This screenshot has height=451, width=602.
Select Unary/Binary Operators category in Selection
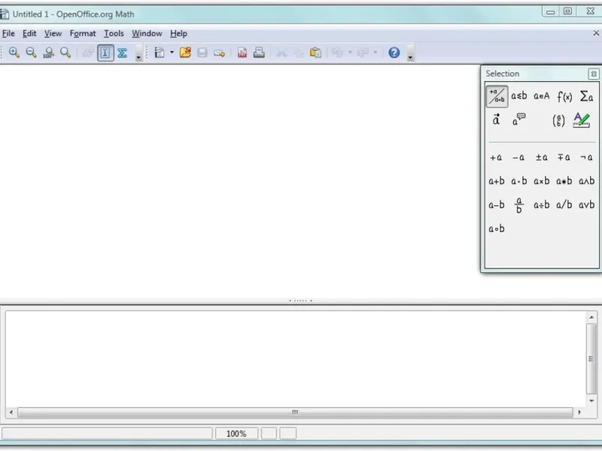497,96
